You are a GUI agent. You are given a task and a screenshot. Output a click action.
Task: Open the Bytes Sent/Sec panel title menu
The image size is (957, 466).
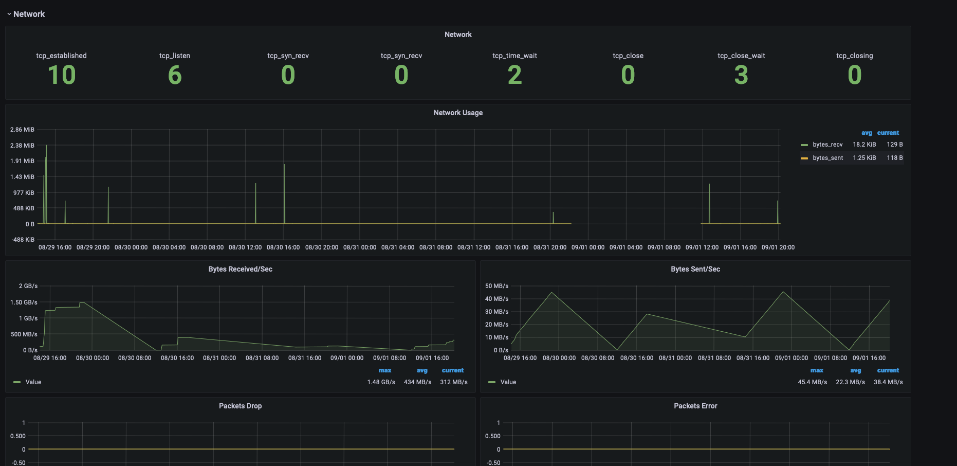tap(695, 269)
